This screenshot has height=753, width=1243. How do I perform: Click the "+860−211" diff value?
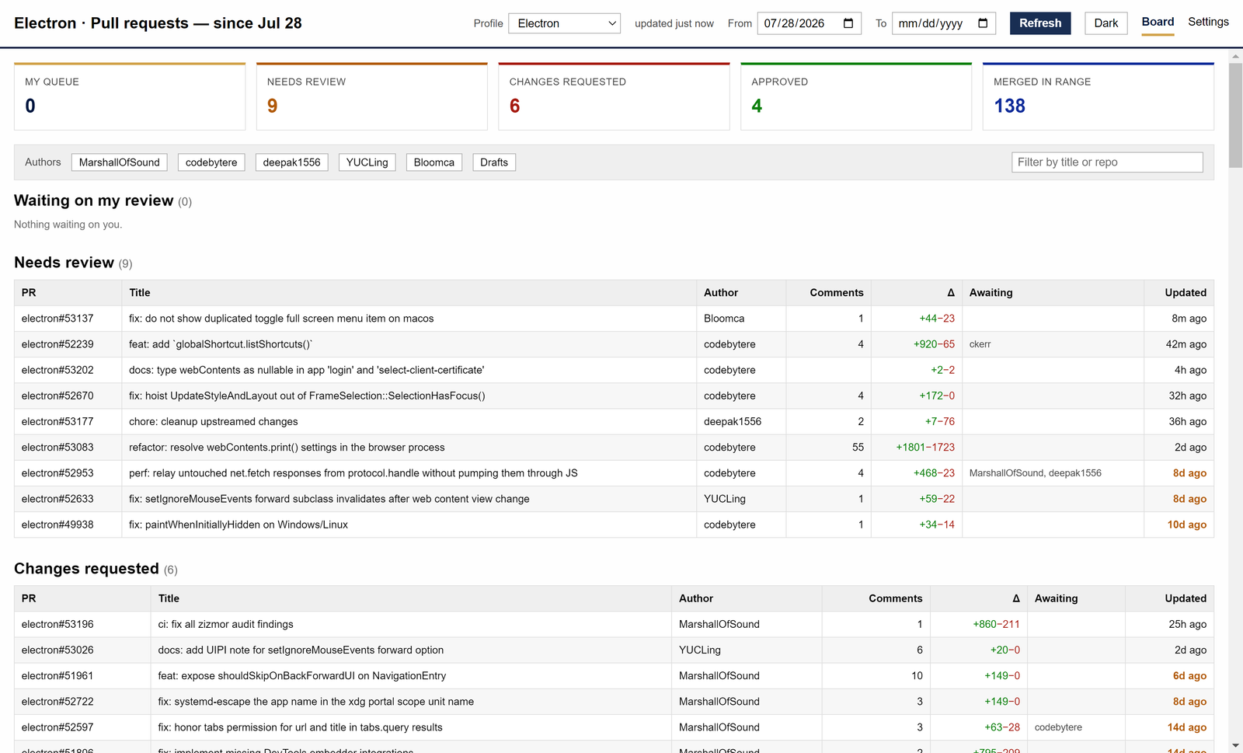click(x=997, y=624)
